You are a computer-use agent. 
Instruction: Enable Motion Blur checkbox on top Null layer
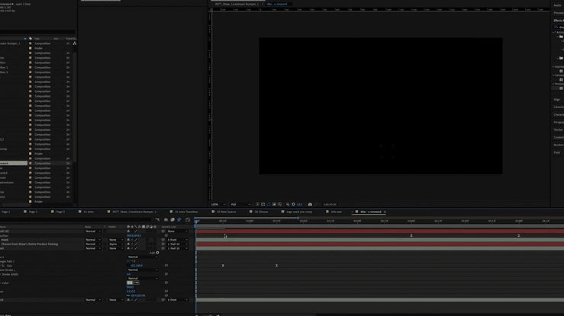tap(147, 231)
